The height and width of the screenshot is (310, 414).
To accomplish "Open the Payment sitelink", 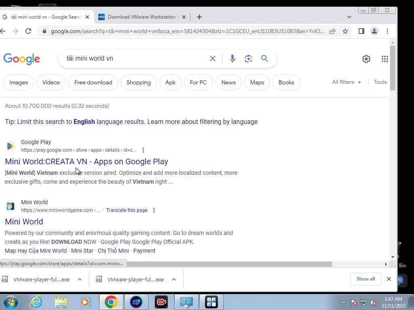I will [x=144, y=251].
